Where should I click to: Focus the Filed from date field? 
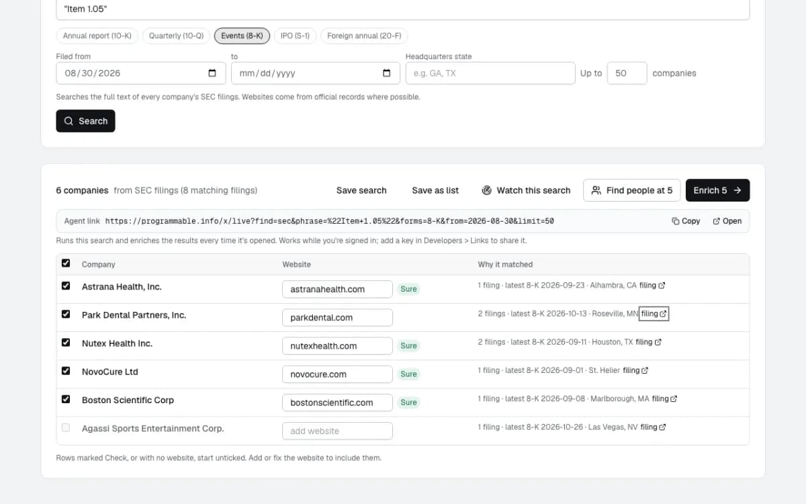click(x=140, y=73)
